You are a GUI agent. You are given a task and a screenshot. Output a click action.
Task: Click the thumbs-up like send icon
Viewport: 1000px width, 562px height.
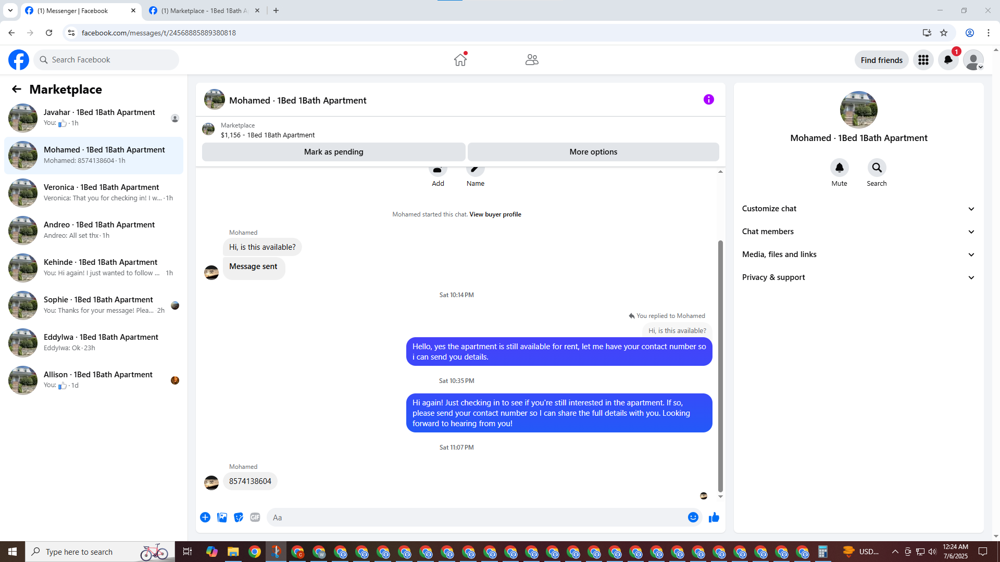[x=714, y=517]
